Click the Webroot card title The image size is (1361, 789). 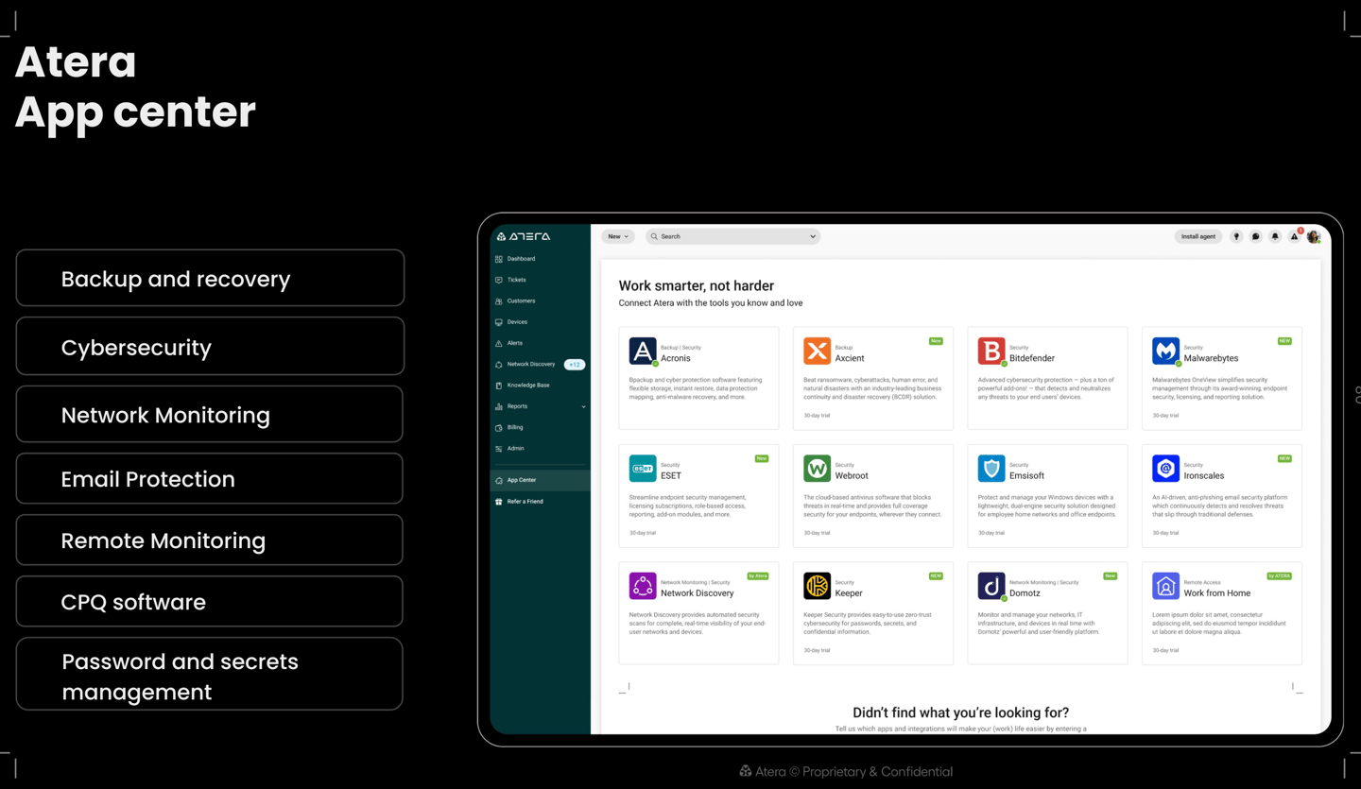pos(852,476)
